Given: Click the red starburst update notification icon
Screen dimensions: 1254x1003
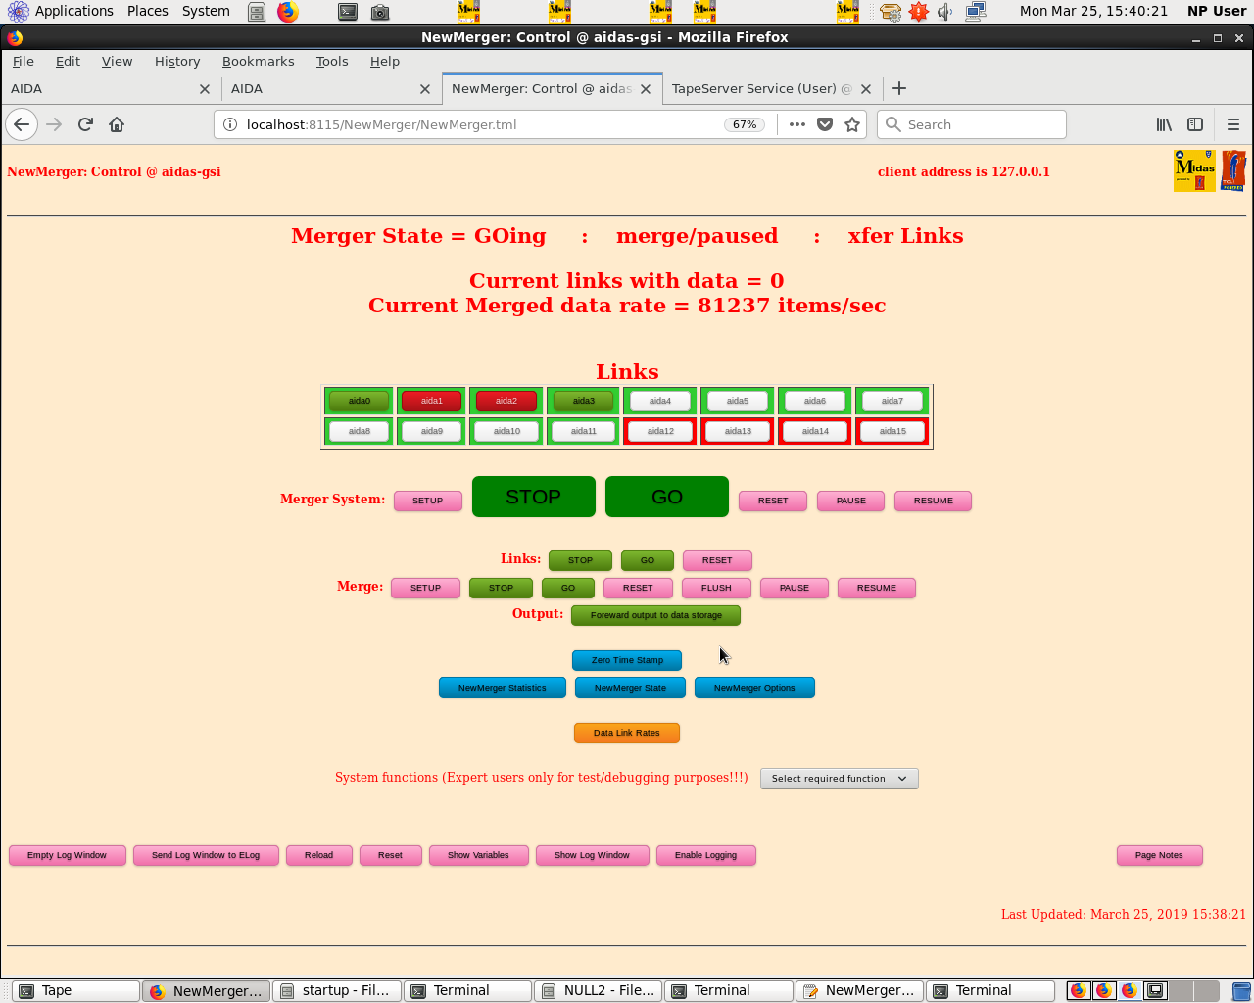Looking at the screenshot, I should point(918,12).
